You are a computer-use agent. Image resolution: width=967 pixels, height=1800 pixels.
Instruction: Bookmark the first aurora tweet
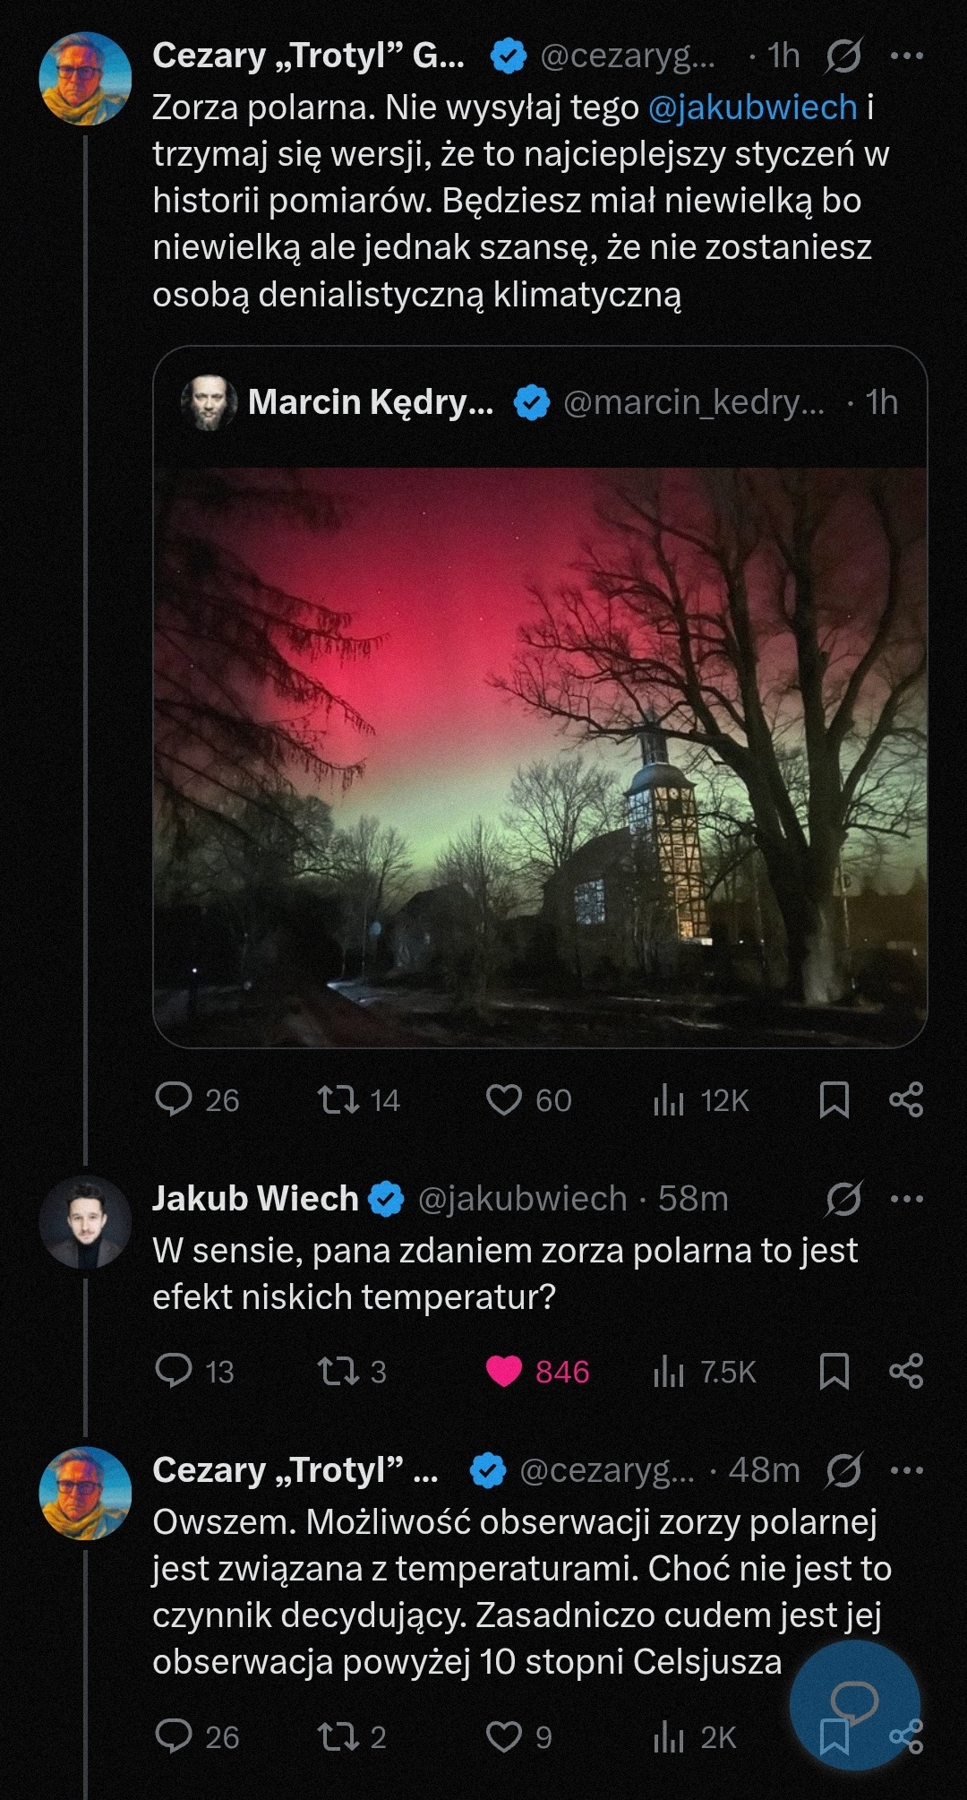(834, 1099)
